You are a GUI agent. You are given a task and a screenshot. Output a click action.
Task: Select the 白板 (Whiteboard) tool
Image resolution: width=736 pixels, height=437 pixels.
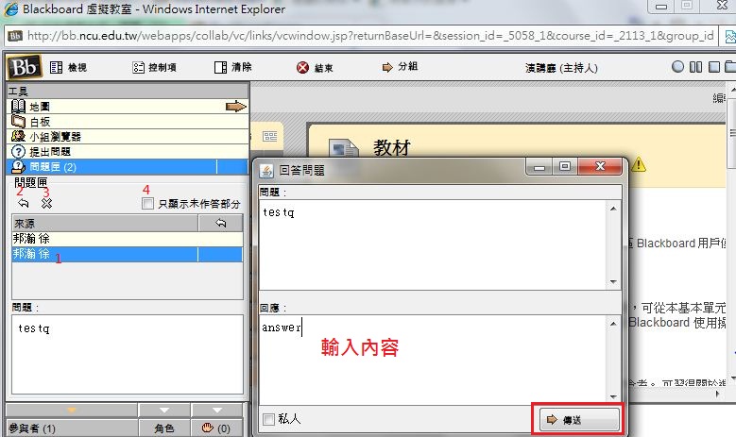point(39,122)
